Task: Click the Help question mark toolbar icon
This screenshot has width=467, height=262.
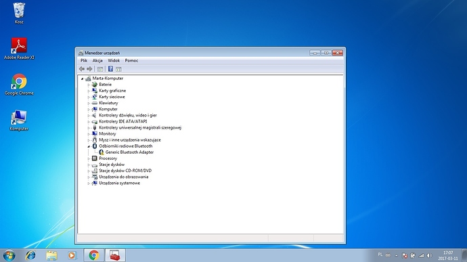Action: [110, 69]
